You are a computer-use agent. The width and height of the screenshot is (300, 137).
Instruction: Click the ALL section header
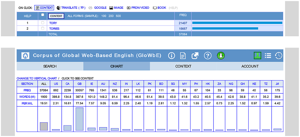coord(44,84)
